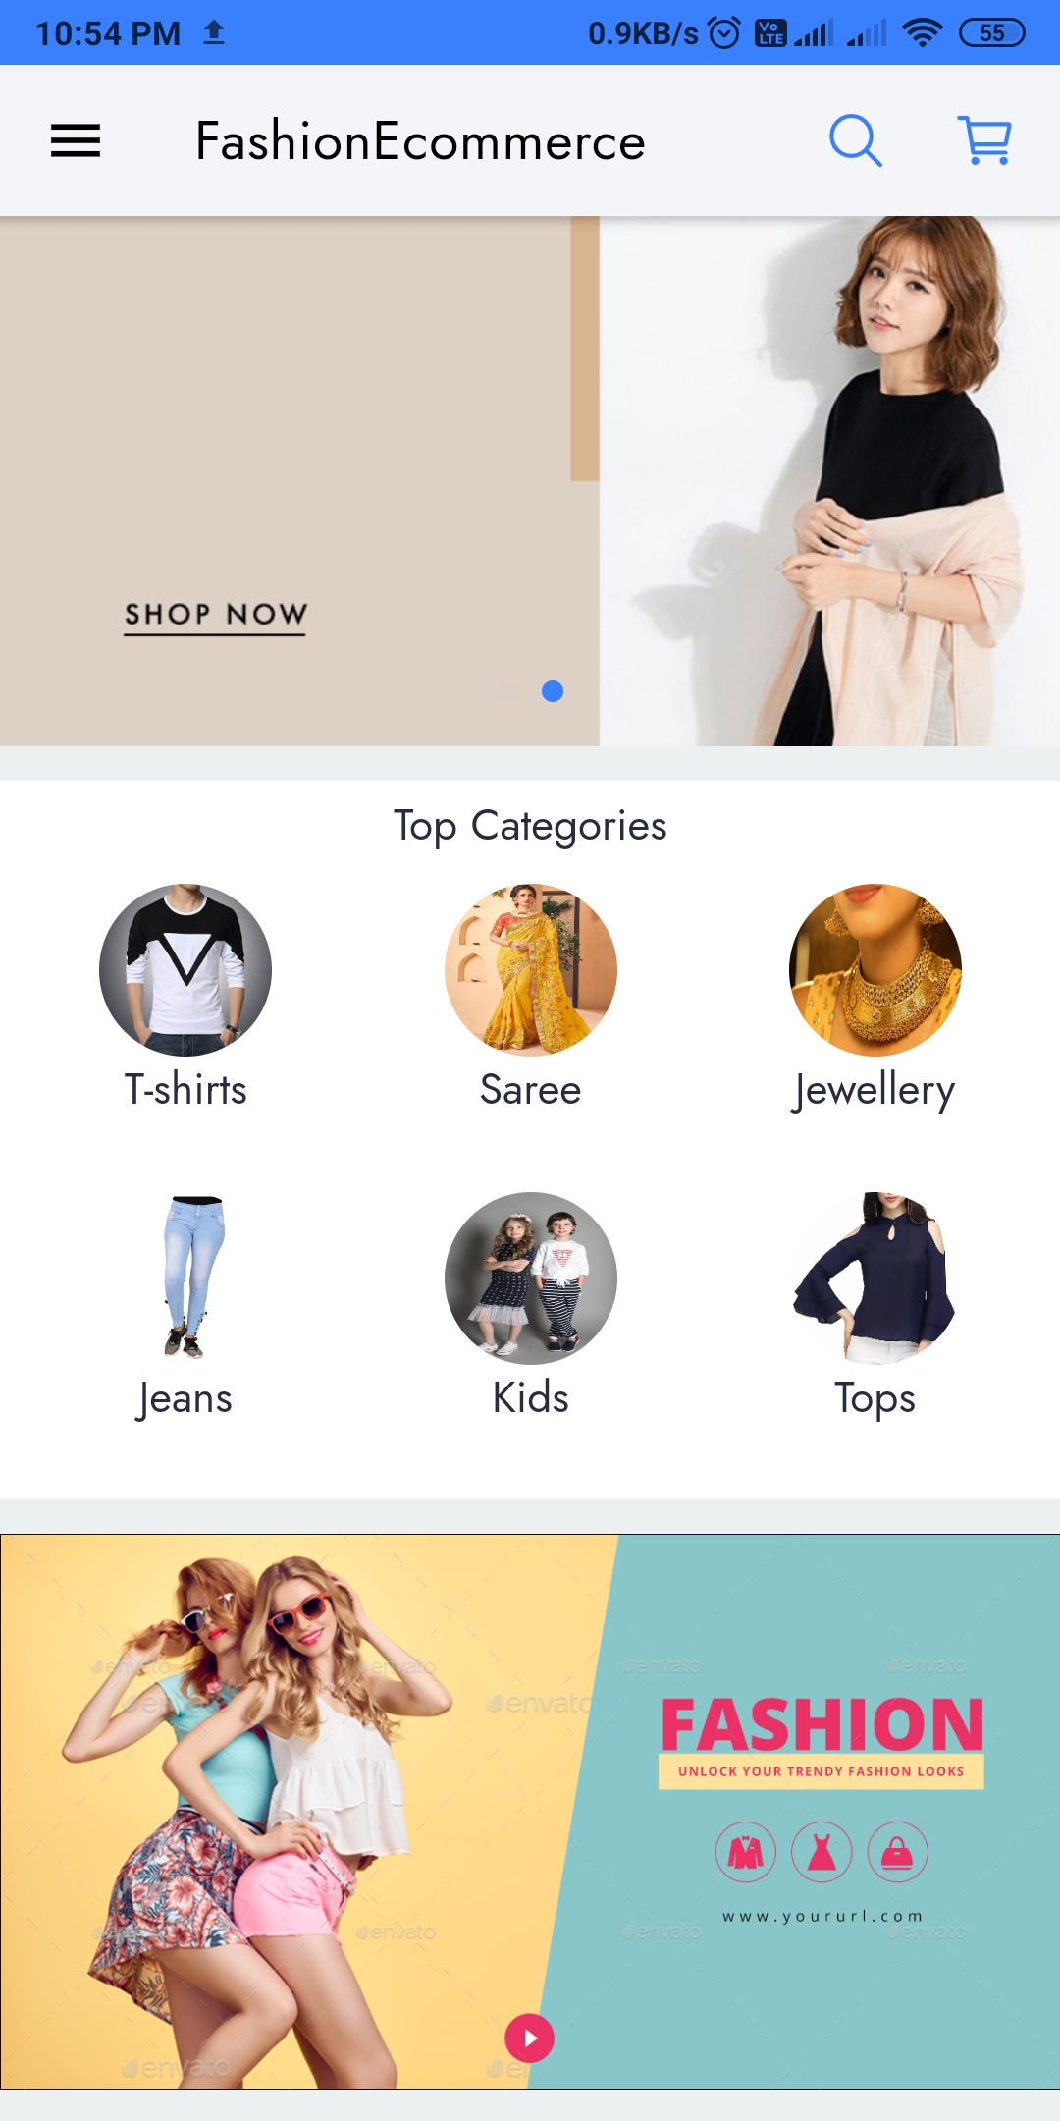Open the Kids category image
Screen dimensions: 1060x2121
point(531,1278)
